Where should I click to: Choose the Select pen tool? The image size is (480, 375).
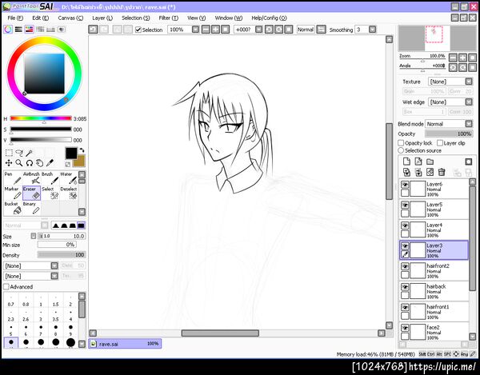(50, 193)
